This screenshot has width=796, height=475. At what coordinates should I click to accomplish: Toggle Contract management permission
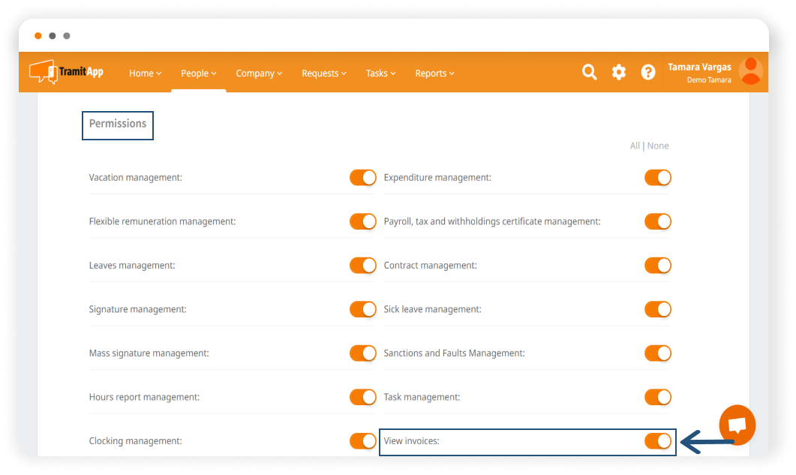point(658,266)
